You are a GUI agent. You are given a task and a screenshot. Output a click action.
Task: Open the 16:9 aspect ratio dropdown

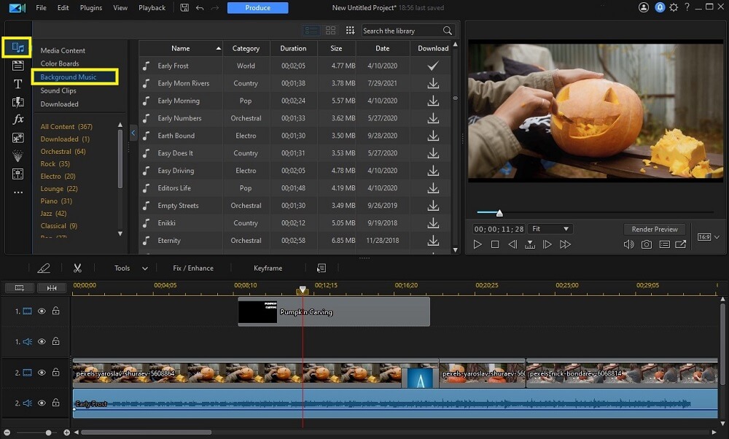coord(708,237)
